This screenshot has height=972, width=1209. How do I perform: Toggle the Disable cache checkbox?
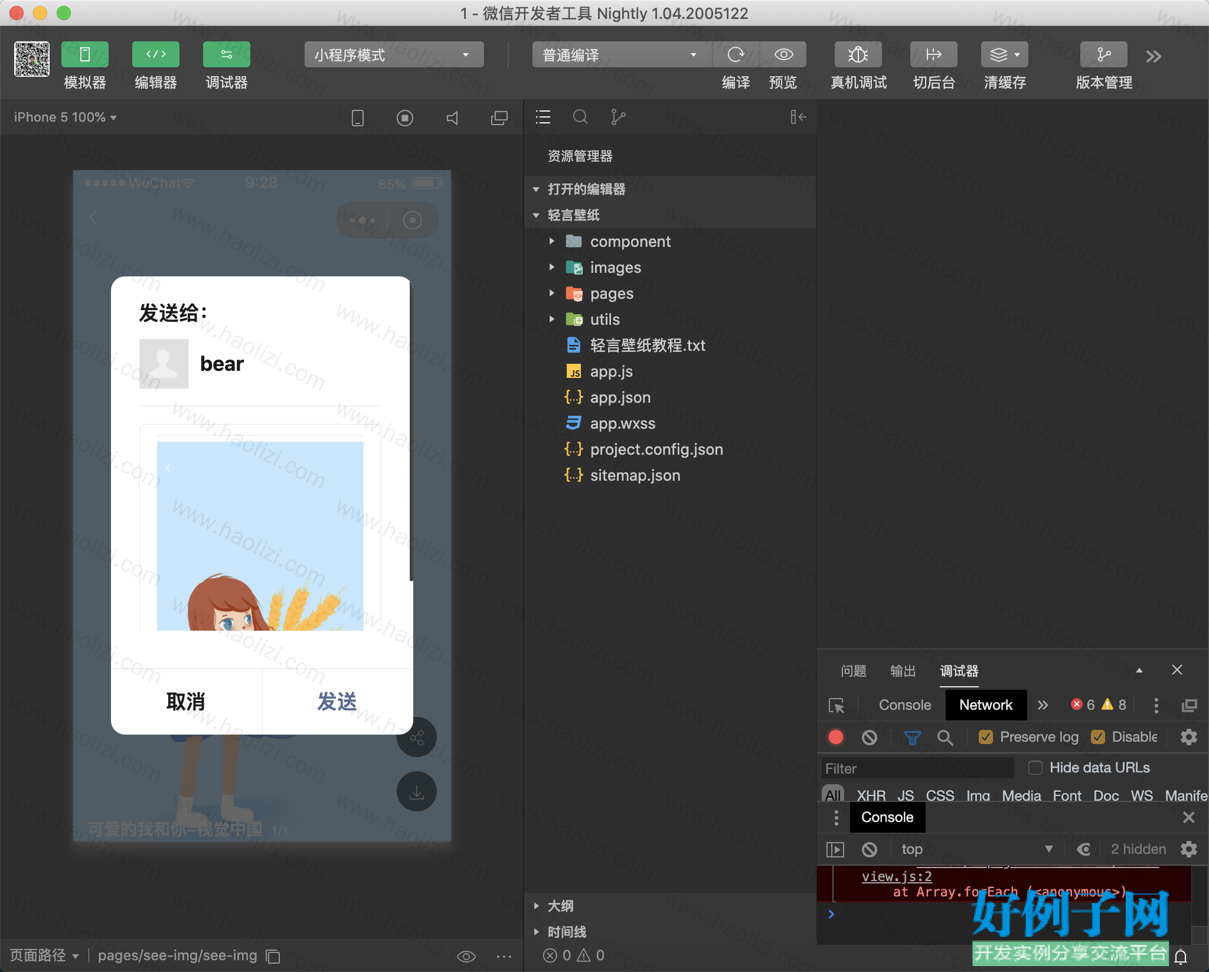point(1098,737)
